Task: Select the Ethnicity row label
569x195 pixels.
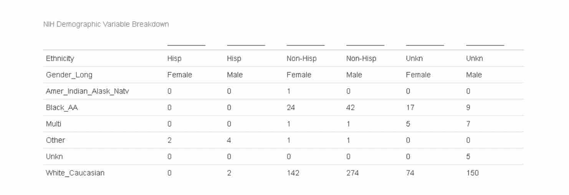Action: click(x=60, y=59)
